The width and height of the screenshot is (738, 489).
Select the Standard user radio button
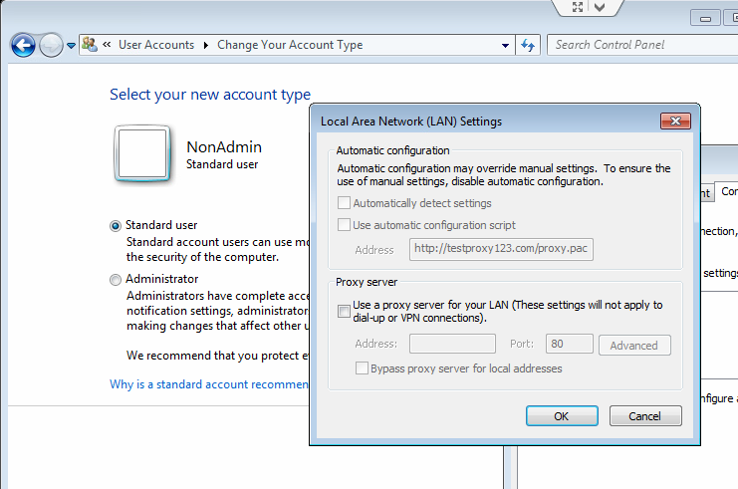116,226
